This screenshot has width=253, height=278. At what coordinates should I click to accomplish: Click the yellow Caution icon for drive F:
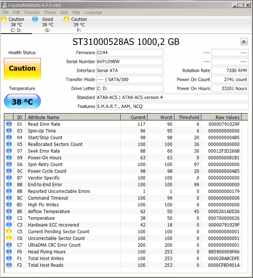pyautogui.click(x=66, y=19)
